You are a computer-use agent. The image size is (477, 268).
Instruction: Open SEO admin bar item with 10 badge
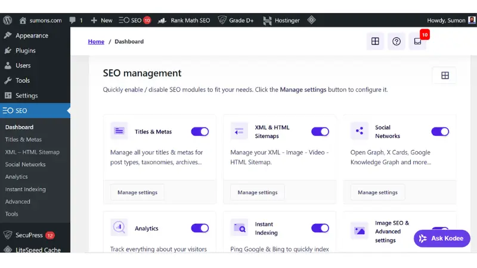[x=135, y=20]
